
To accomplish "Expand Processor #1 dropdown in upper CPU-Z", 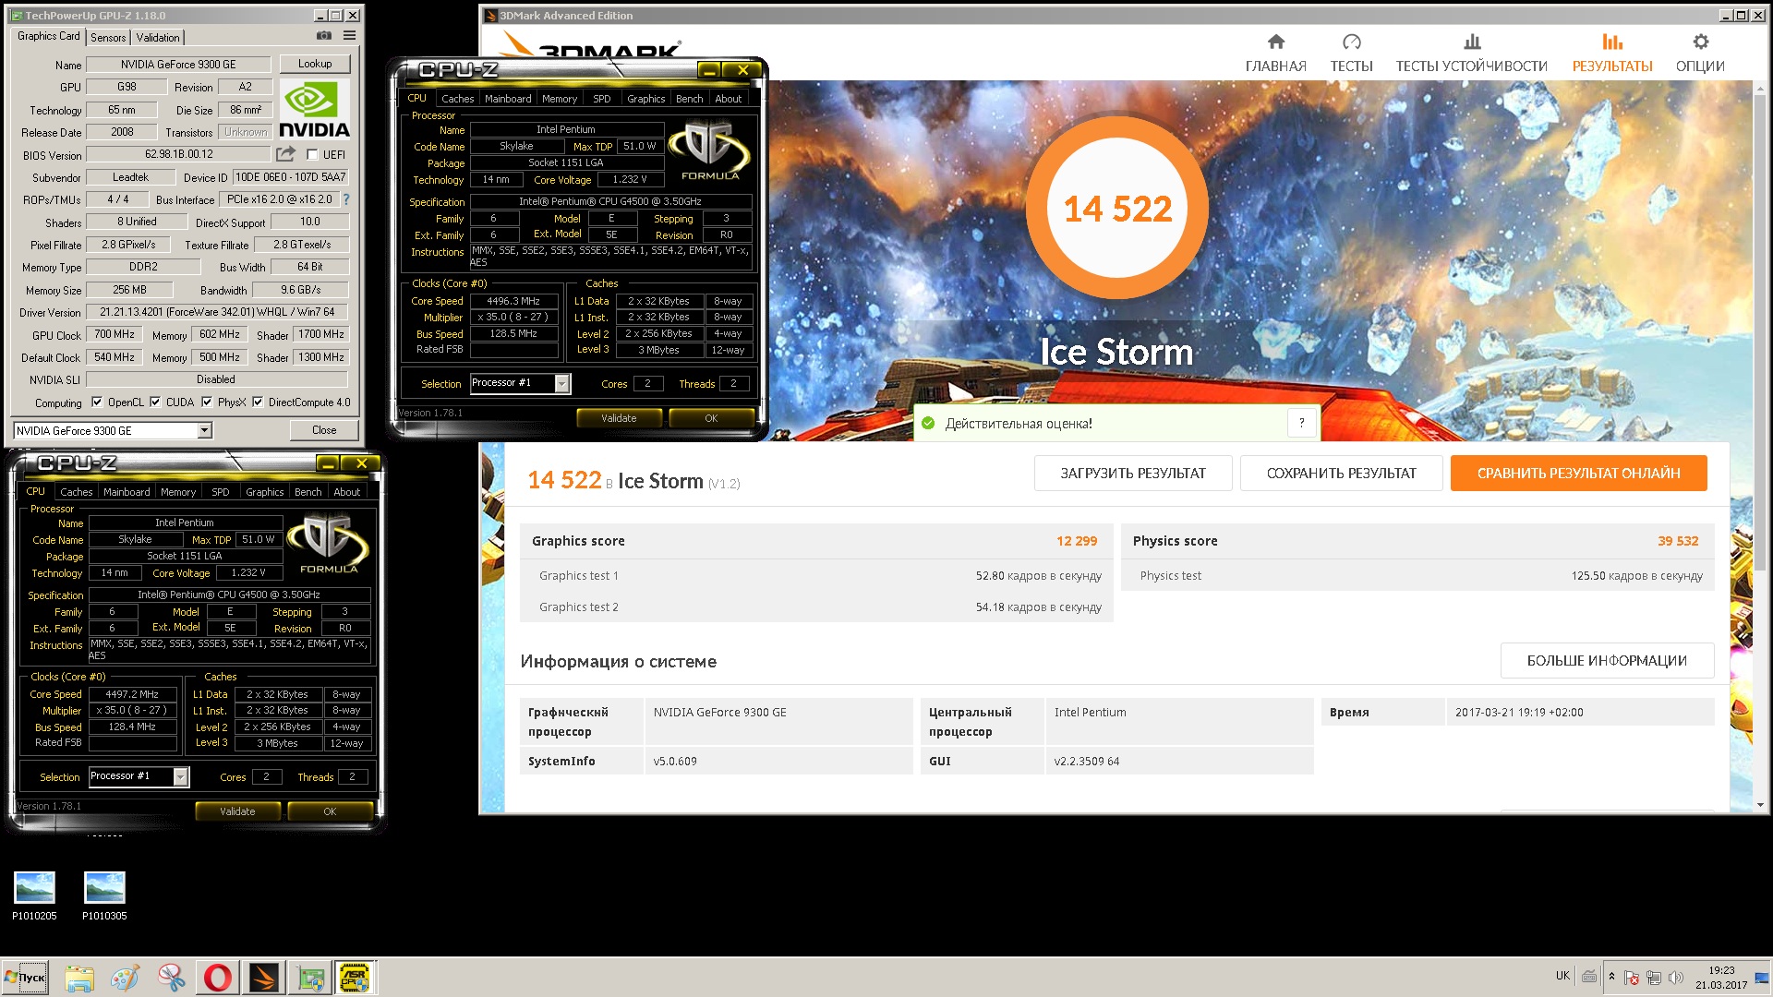I will coord(561,383).
